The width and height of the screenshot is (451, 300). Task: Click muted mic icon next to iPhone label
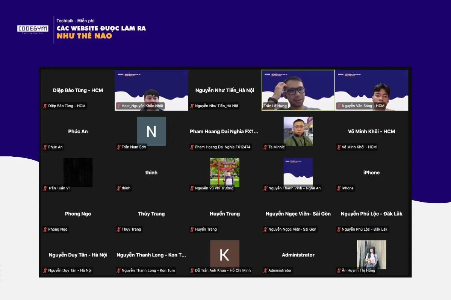(339, 188)
